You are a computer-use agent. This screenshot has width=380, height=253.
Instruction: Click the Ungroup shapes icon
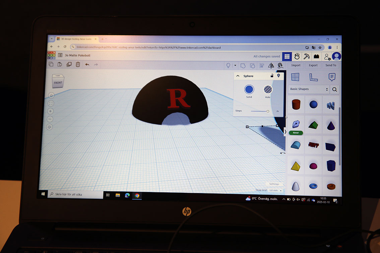(x=252, y=66)
